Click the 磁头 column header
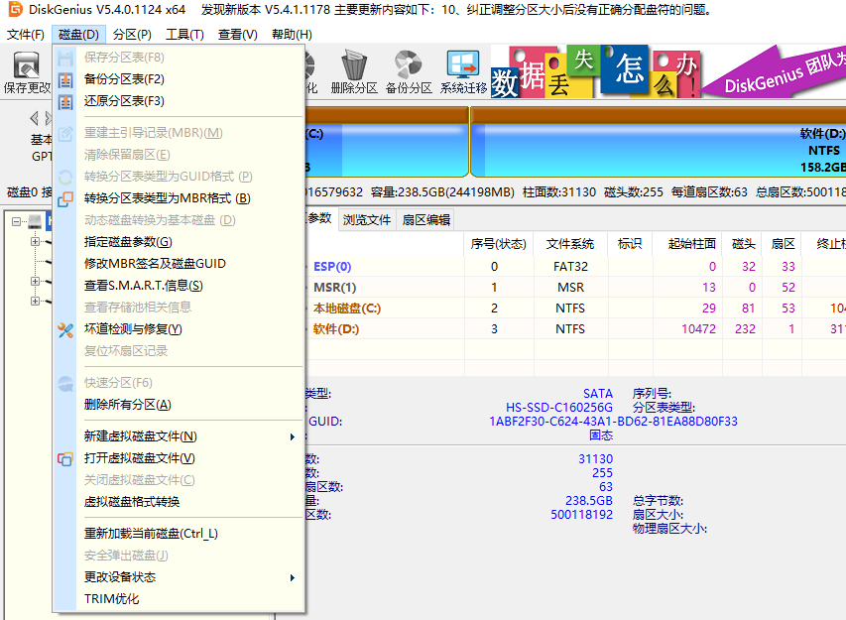The width and height of the screenshot is (846, 620). pos(743,244)
